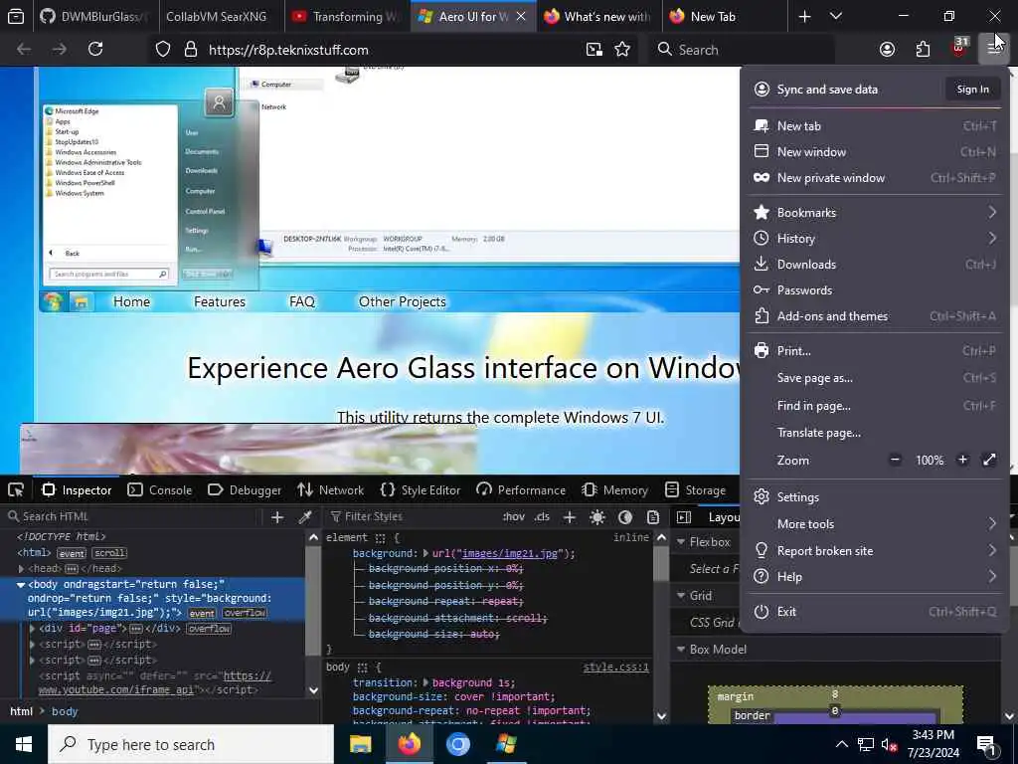Expand the head element node
The image size is (1018, 764).
tap(21, 568)
